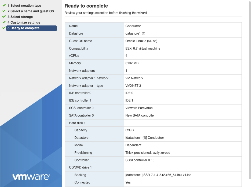Image resolution: width=252 pixels, height=187 pixels.
Task: Select the Capacity value 62GB
Action: click(x=130, y=130)
